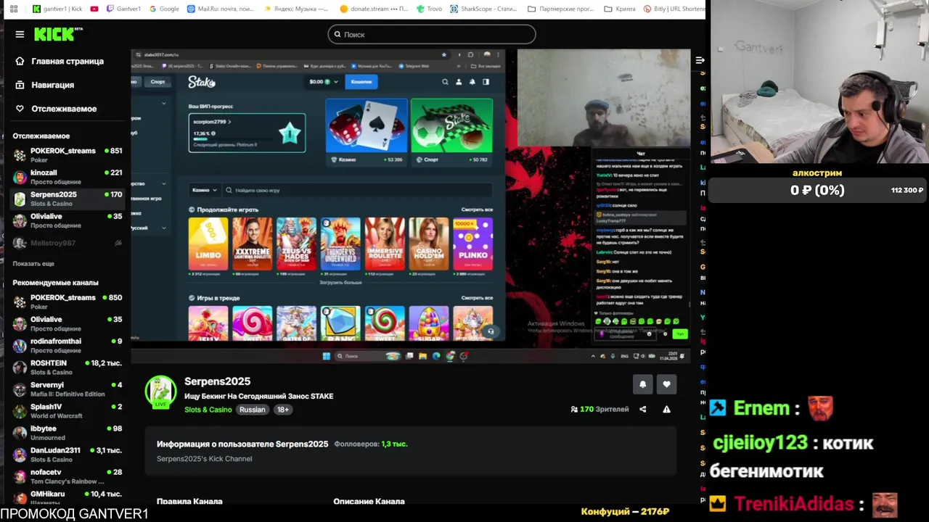Collapse the chat with the panel arrow icon
929x522 pixels.
click(700, 60)
